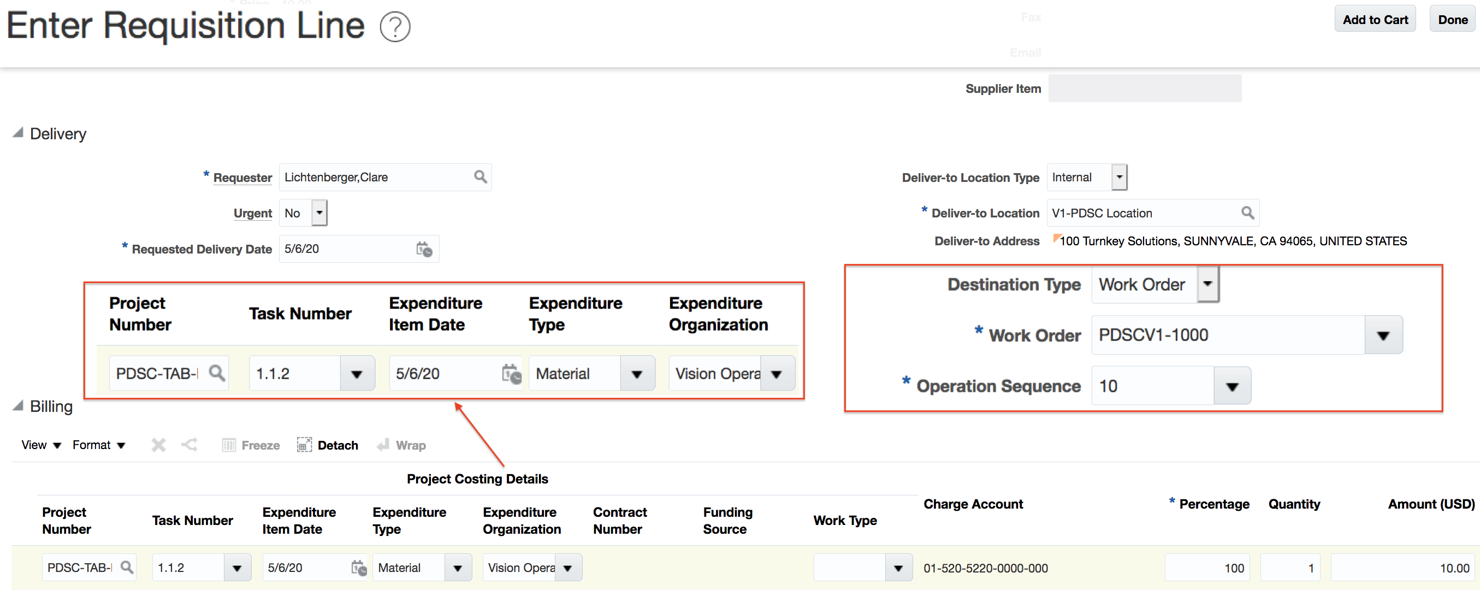Click the Done button
Viewport: 1480px width, 590px height.
point(1453,20)
